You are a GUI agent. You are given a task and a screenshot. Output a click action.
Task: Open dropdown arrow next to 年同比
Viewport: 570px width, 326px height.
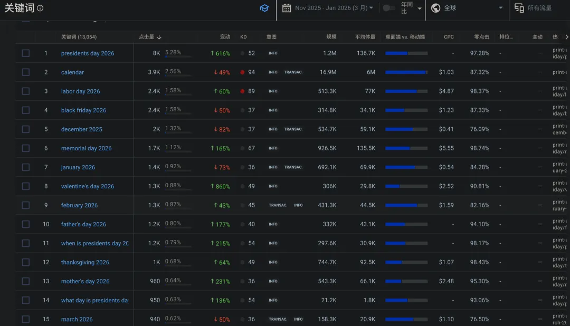pyautogui.click(x=420, y=8)
